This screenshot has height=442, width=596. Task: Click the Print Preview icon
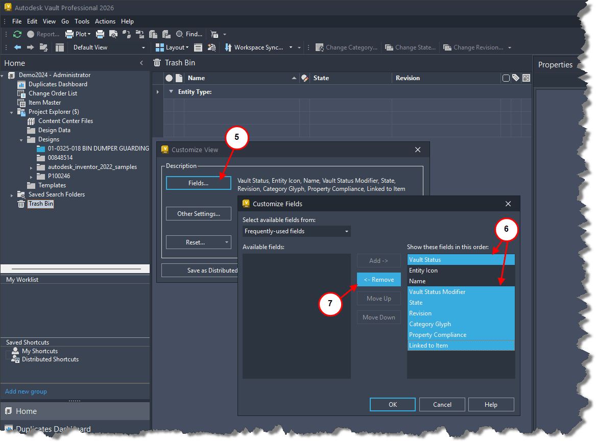click(113, 34)
